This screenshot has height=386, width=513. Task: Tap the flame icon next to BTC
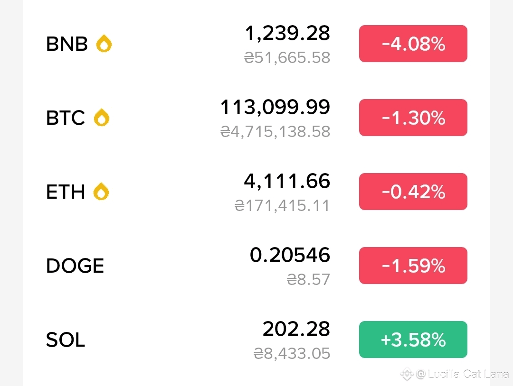coord(102,117)
